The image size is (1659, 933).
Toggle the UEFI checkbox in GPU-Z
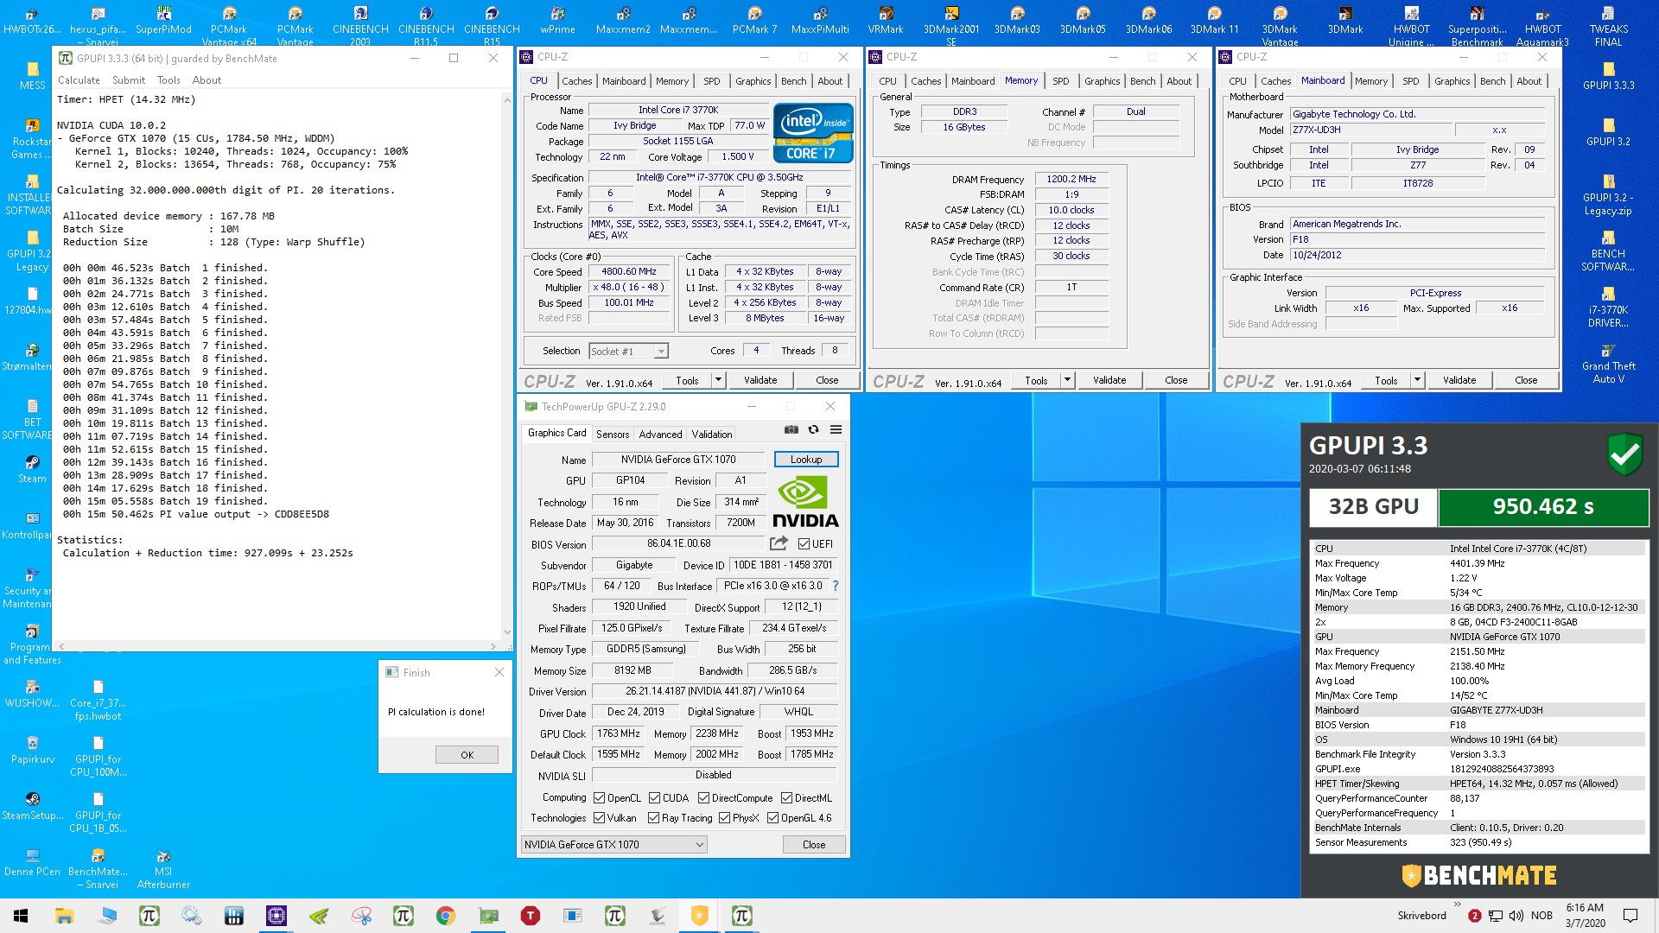(804, 544)
